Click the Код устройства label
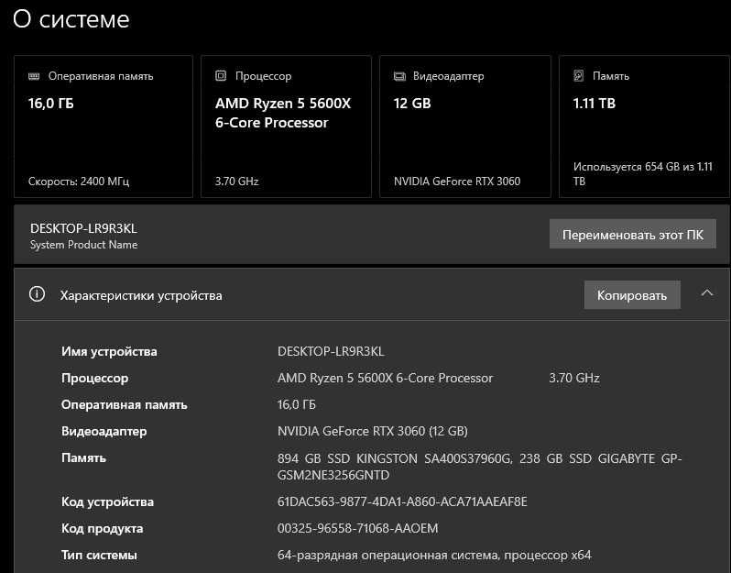The height and width of the screenshot is (573, 731). click(x=108, y=501)
